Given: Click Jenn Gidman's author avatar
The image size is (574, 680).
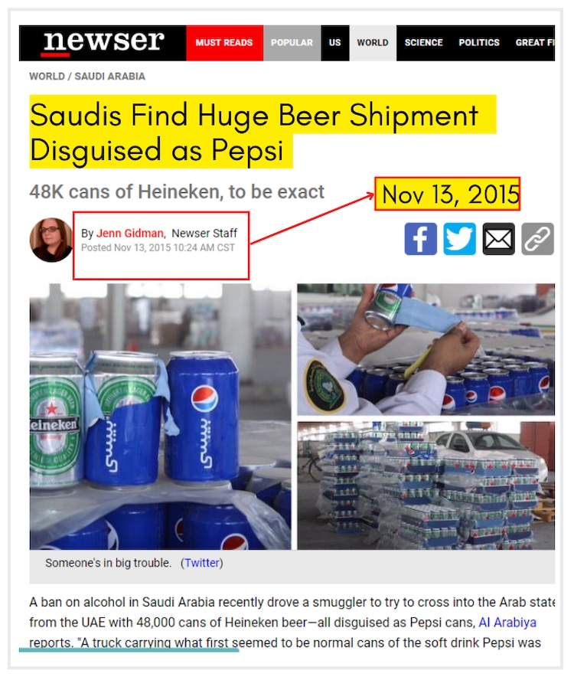Looking at the screenshot, I should coord(51,240).
